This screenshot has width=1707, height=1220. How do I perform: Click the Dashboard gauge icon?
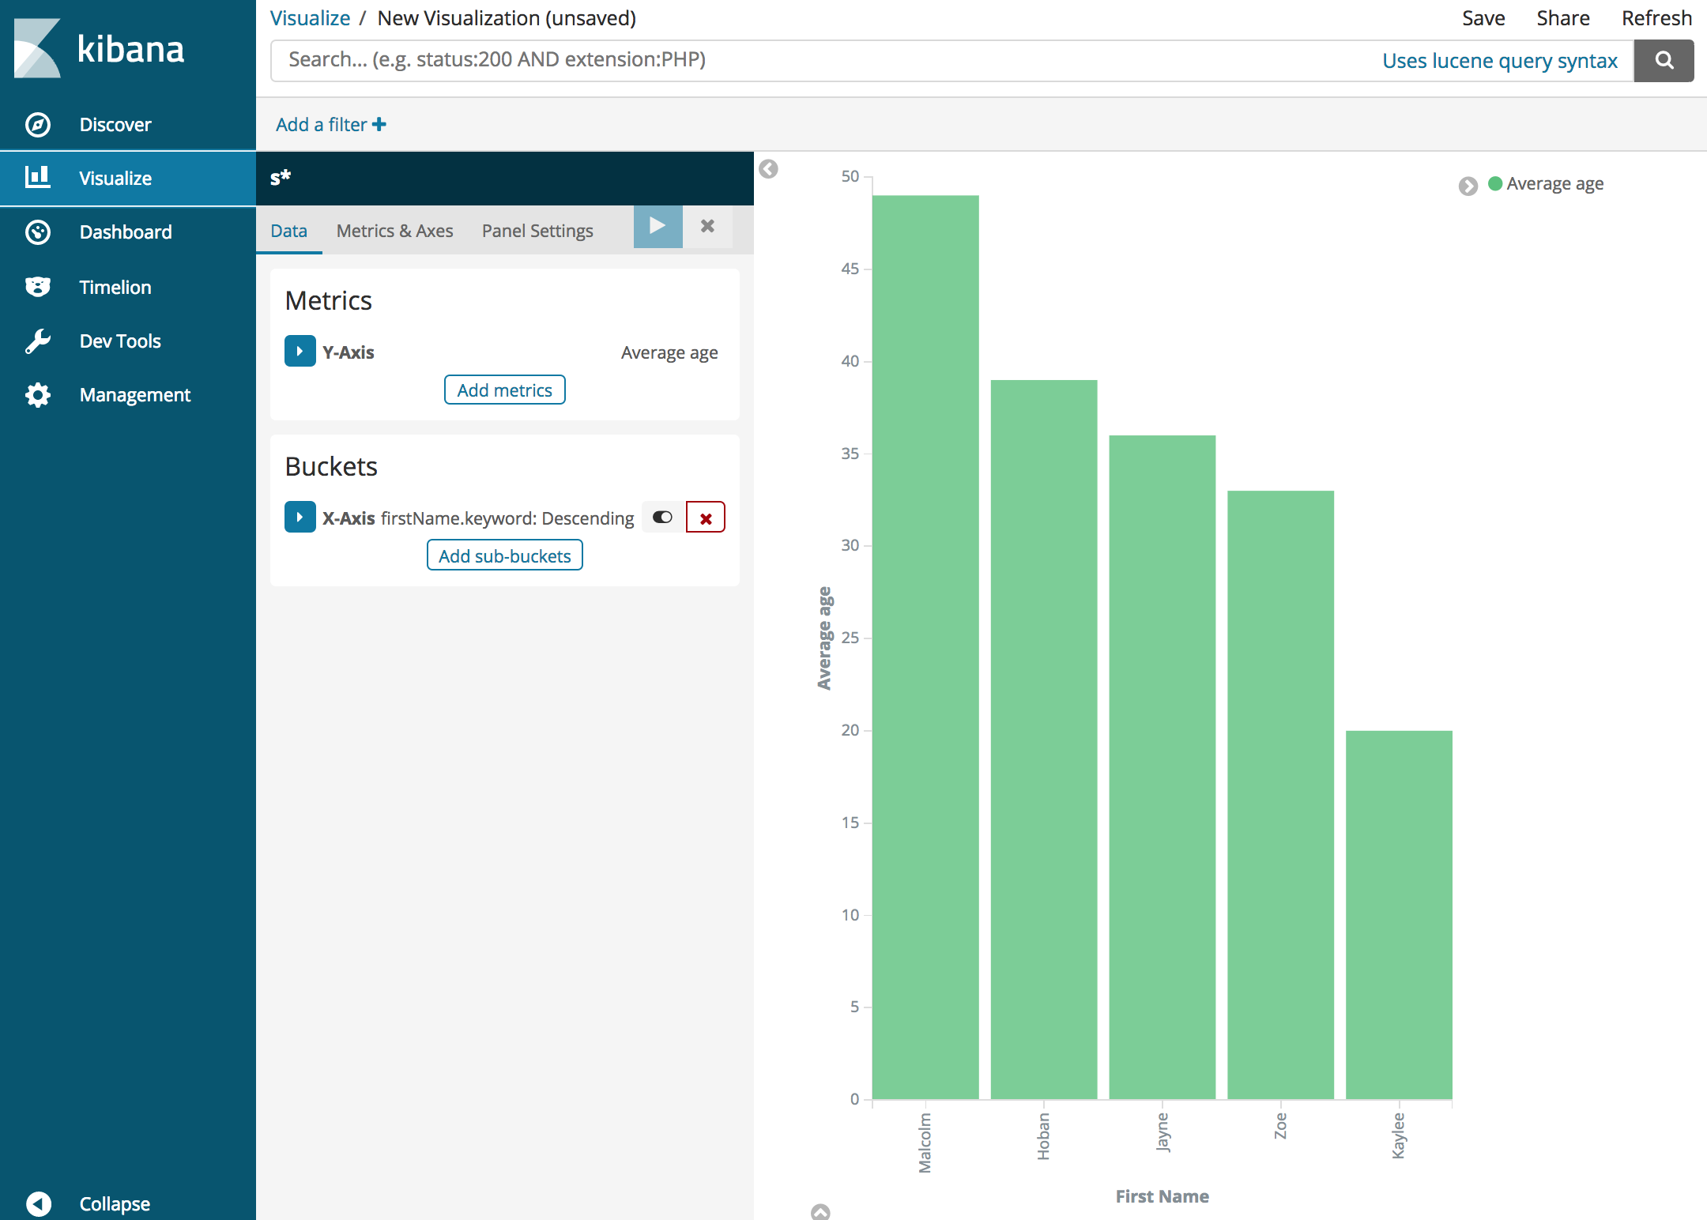38,232
